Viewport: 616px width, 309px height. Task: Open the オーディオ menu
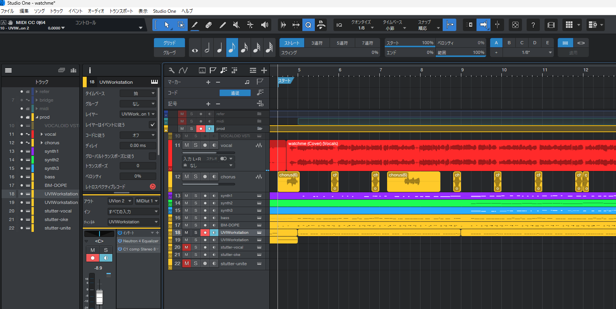tap(96, 11)
